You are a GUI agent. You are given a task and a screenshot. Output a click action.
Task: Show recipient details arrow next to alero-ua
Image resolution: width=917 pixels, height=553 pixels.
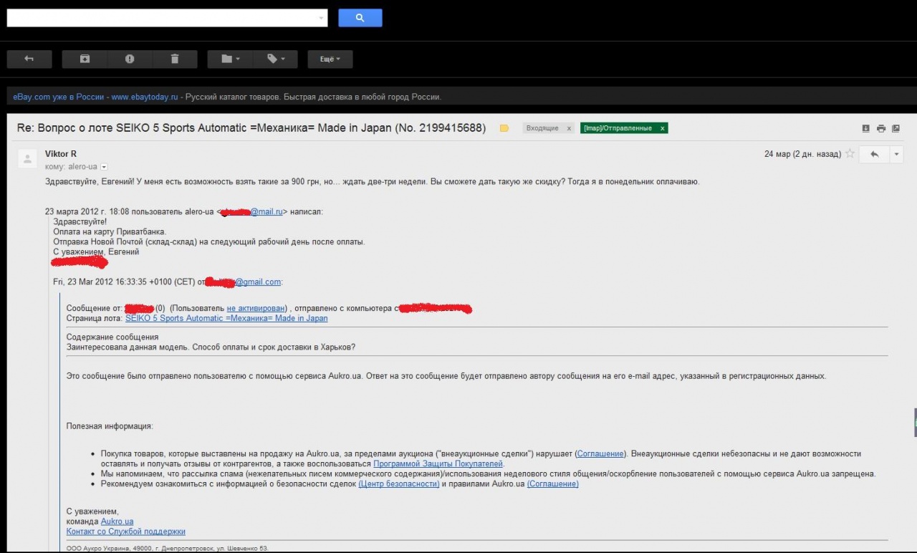pyautogui.click(x=104, y=167)
